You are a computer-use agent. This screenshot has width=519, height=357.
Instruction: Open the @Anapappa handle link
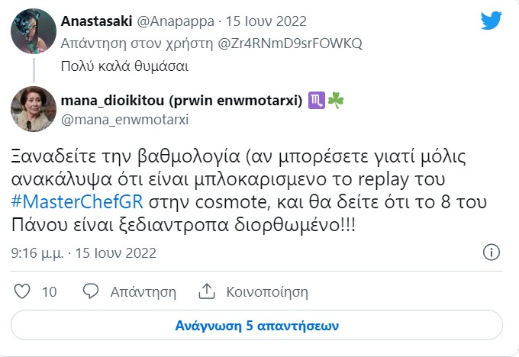[x=172, y=21]
